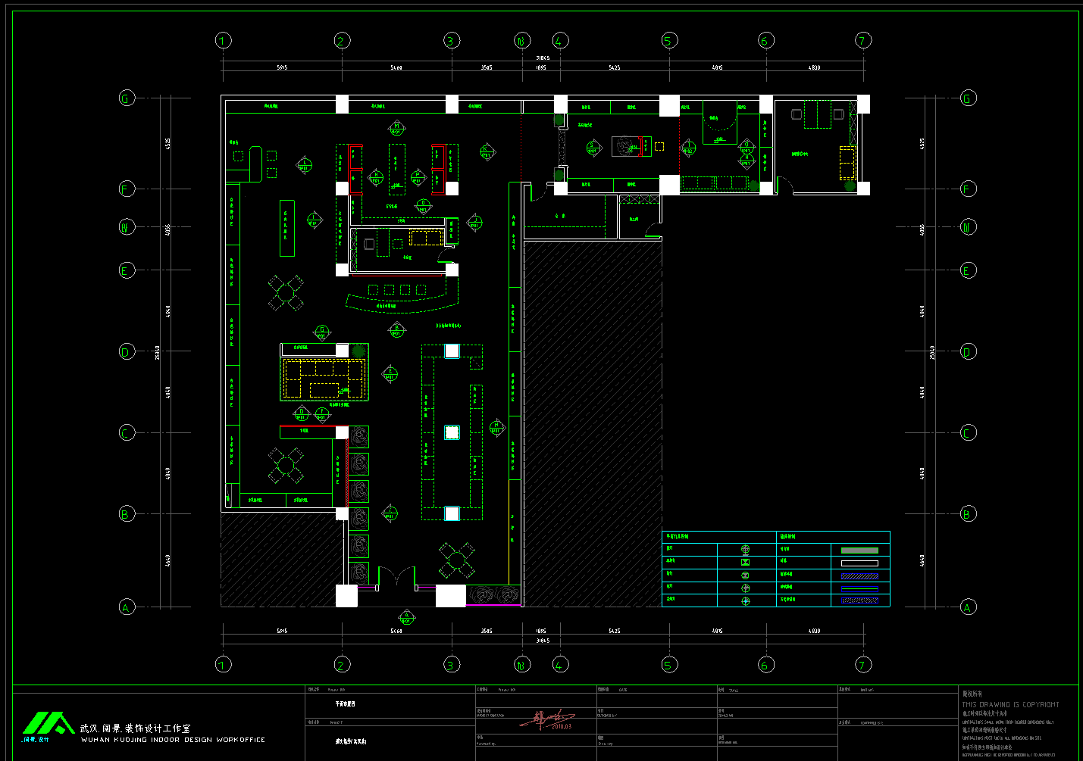Click the red signature in title block

tap(547, 719)
